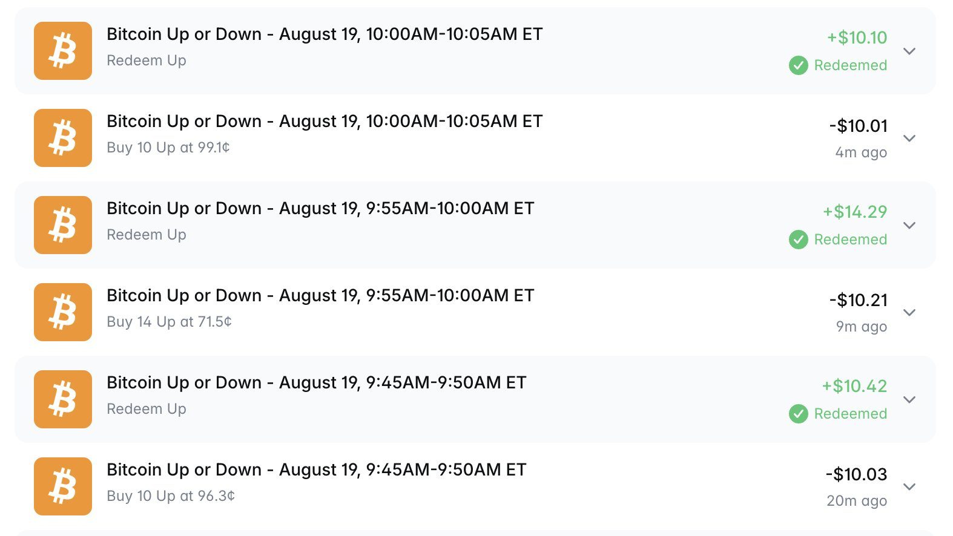Expand the -$10.03 purchase row chevron

pos(909,487)
